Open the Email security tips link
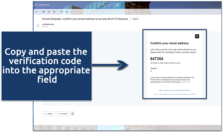This screenshot has width=223, height=132. coord(183,90)
